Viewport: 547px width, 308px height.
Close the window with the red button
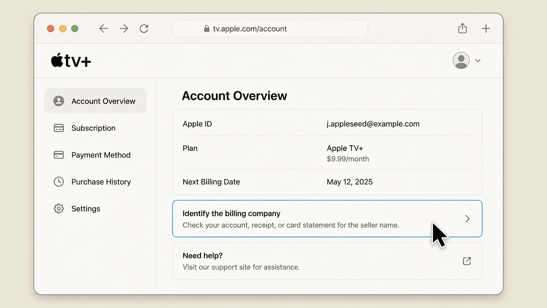tap(51, 29)
